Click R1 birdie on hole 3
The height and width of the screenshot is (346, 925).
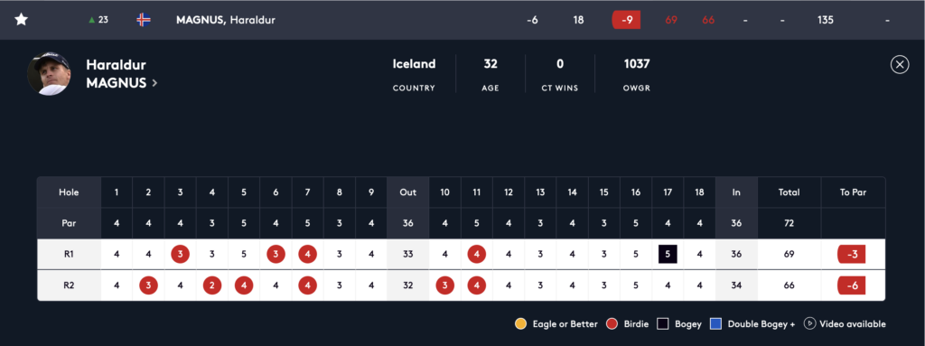181,255
